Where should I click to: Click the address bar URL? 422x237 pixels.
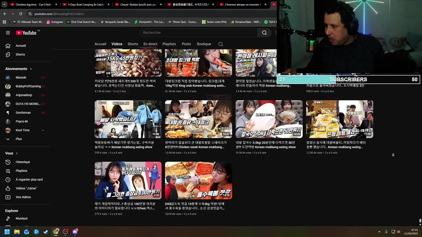(59, 14)
